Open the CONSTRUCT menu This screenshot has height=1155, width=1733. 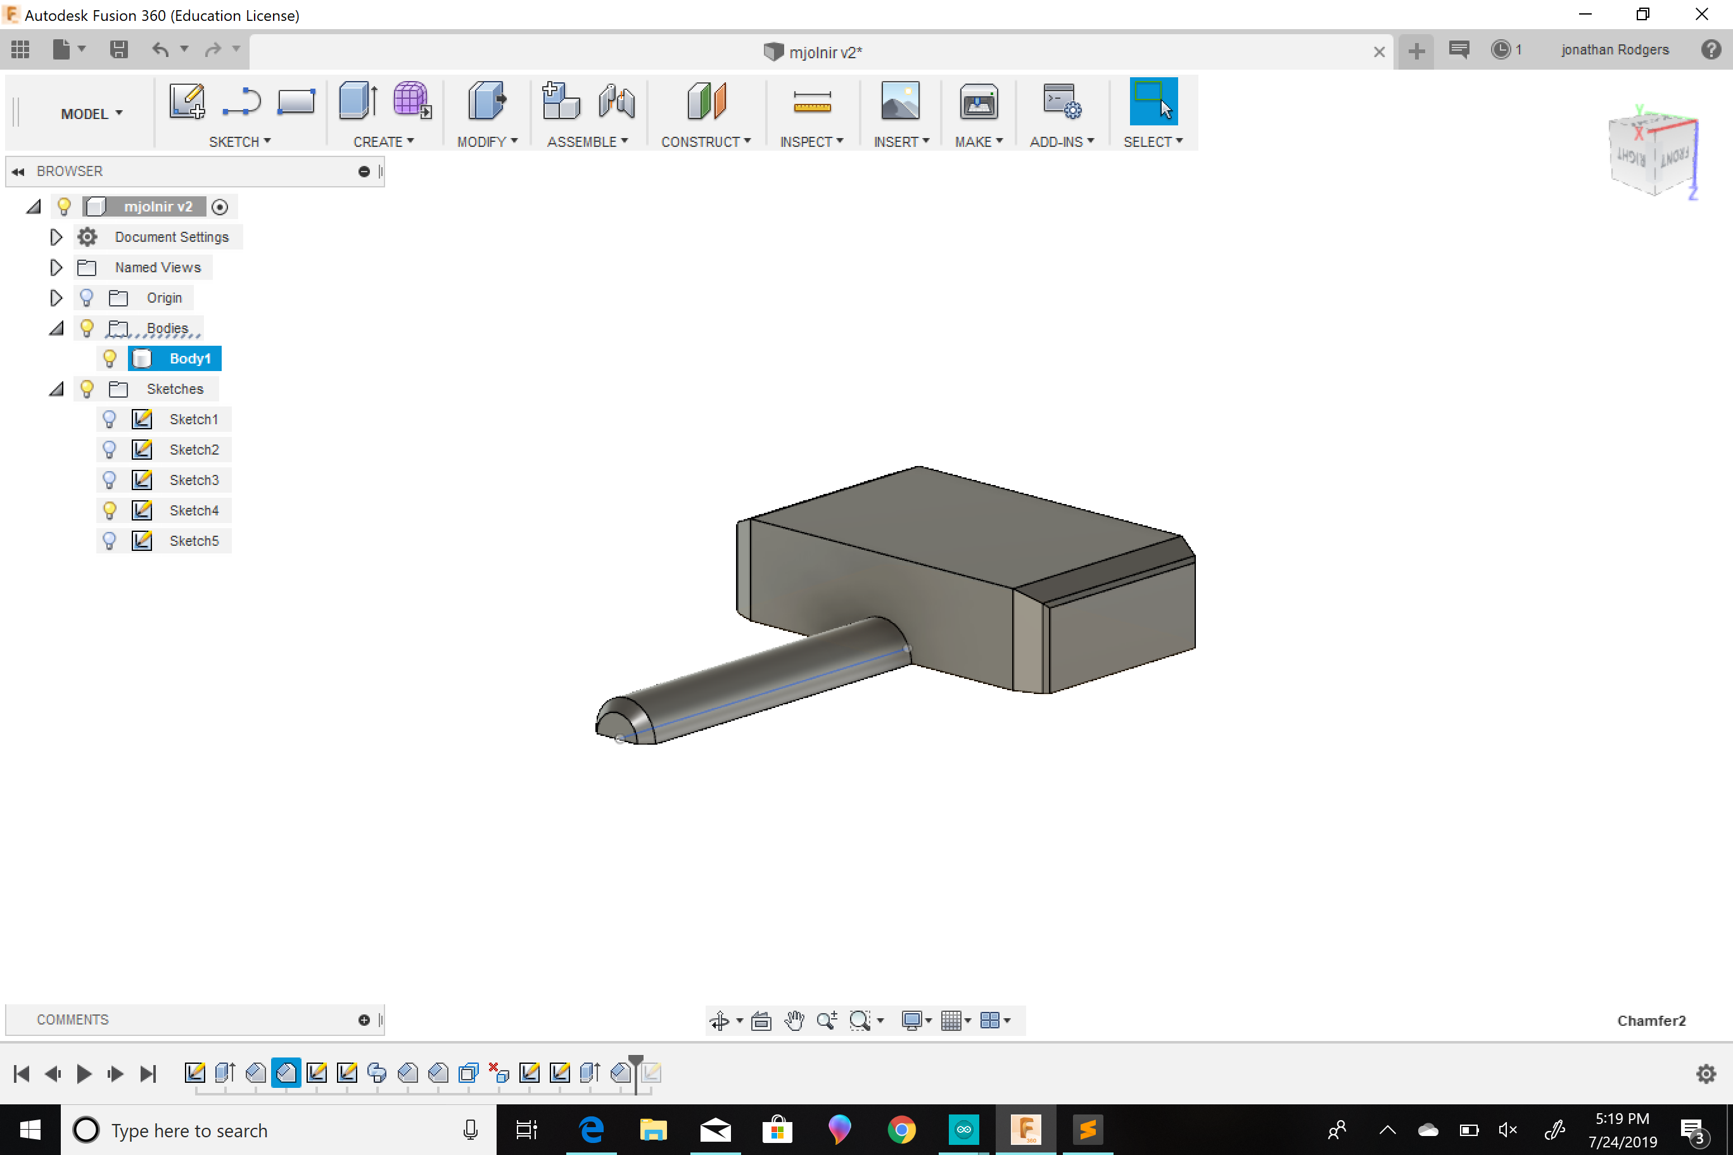click(706, 141)
